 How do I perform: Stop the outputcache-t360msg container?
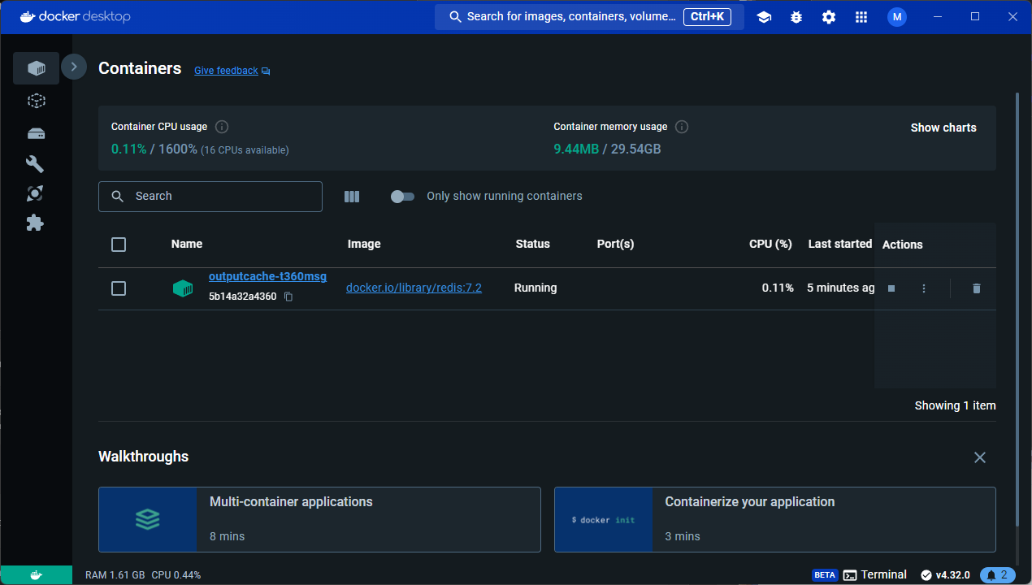click(x=891, y=288)
